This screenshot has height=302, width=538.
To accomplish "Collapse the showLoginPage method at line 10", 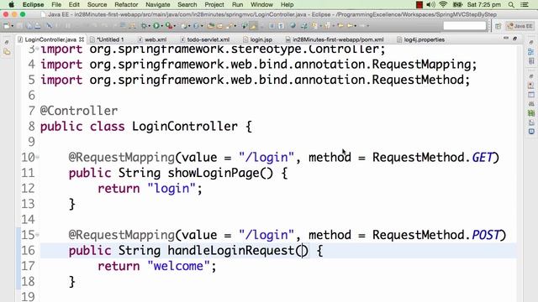I will pyautogui.click(x=37, y=157).
